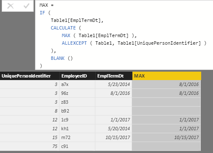Select the EmployeeID cell m72
Viewport: 213px width, 153px height.
tap(77, 137)
